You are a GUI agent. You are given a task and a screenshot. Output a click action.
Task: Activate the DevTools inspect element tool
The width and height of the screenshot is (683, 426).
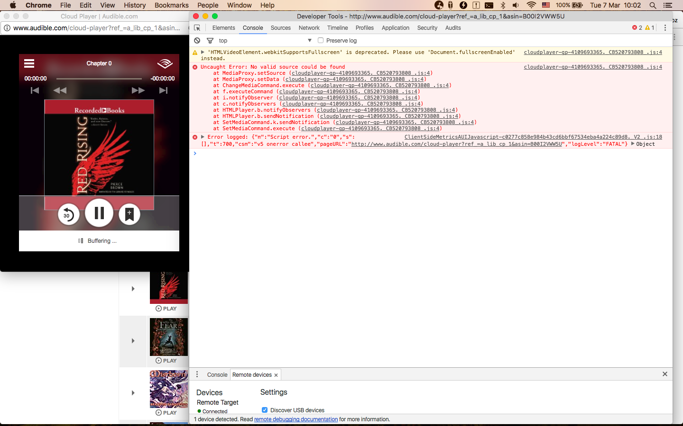click(x=197, y=28)
